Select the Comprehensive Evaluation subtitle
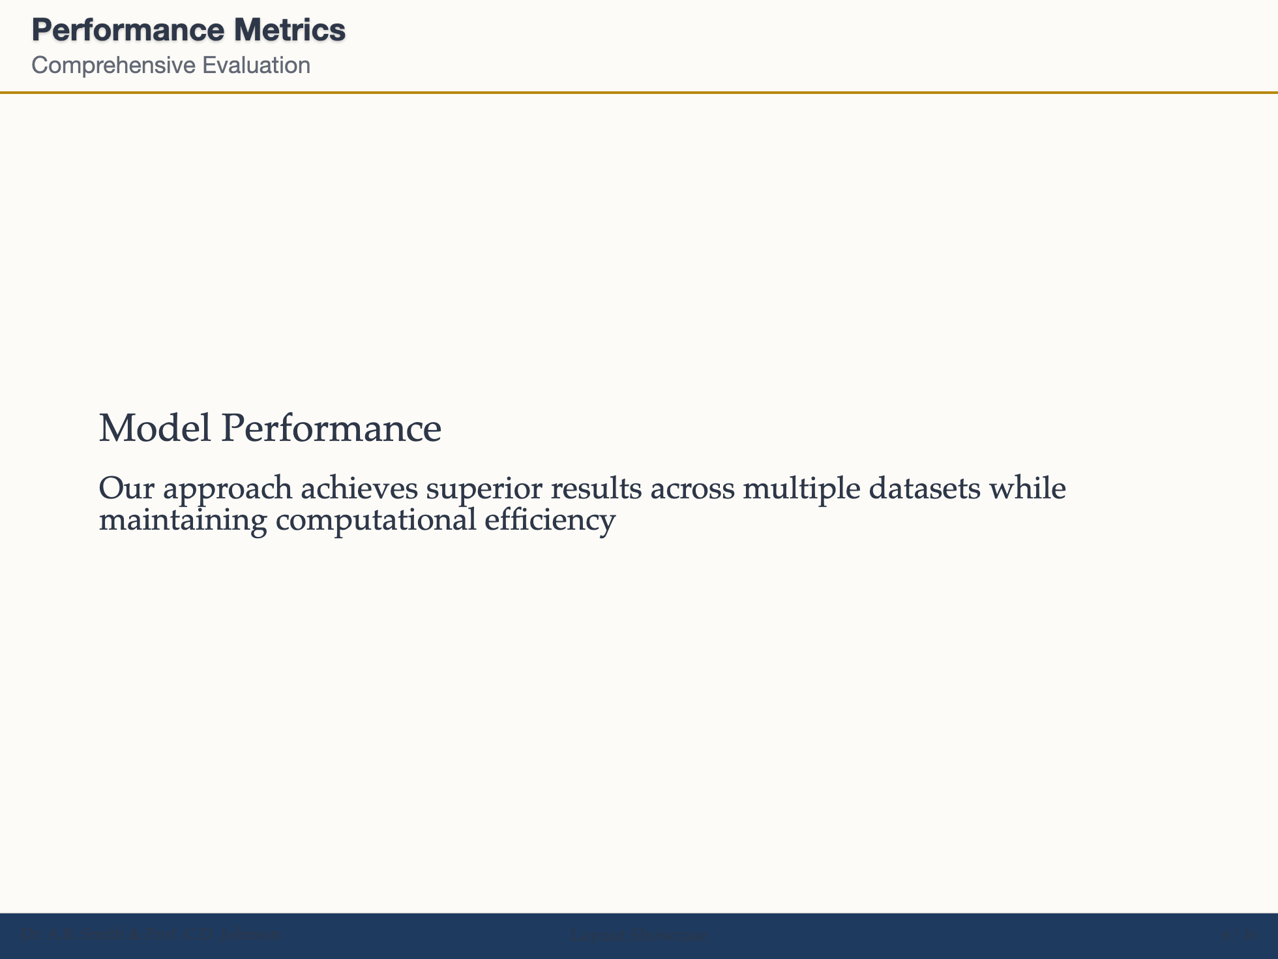1278x959 pixels. (171, 65)
